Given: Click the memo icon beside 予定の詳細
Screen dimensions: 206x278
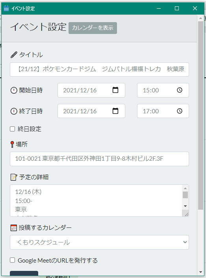Looking at the screenshot, I should tap(14, 177).
